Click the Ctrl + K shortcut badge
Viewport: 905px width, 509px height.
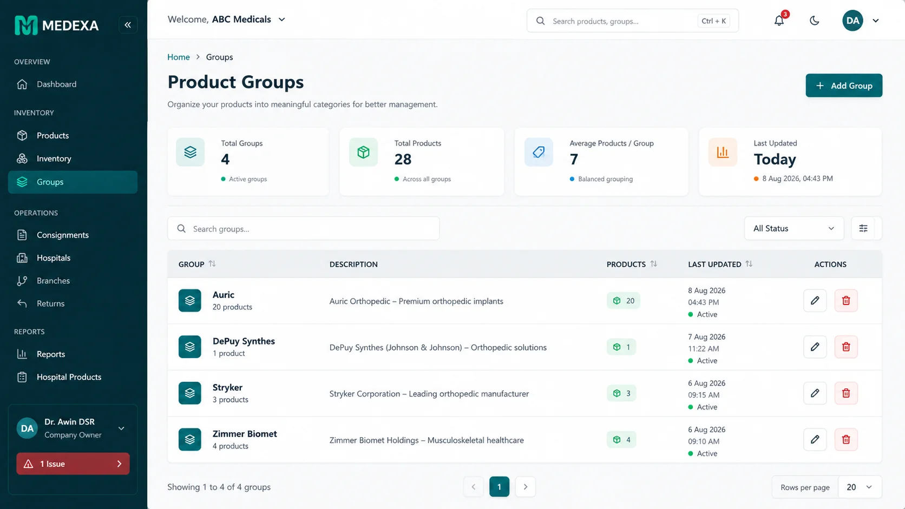713,21
